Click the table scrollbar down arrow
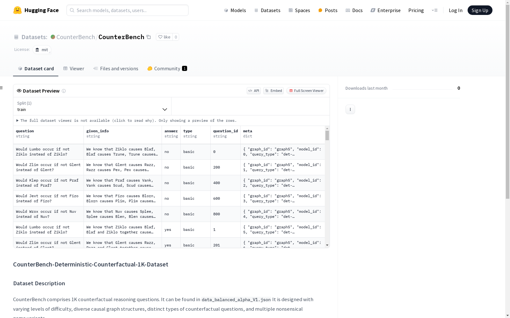This screenshot has height=318, width=510. click(327, 245)
